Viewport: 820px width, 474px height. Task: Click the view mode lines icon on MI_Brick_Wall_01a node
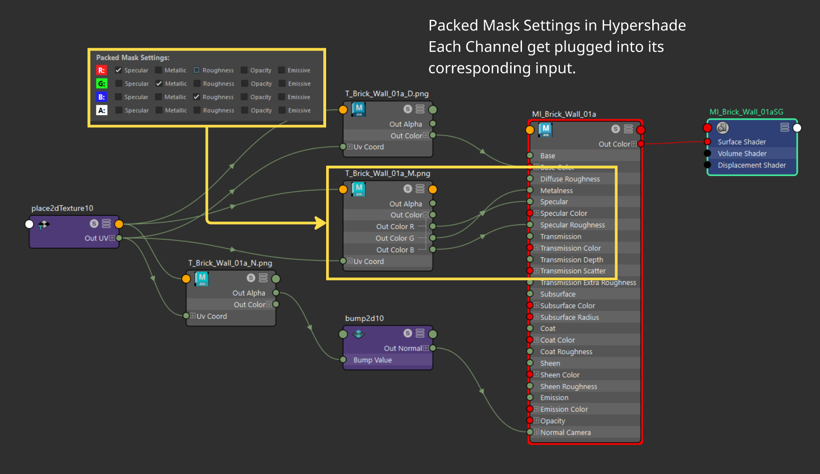coord(628,129)
